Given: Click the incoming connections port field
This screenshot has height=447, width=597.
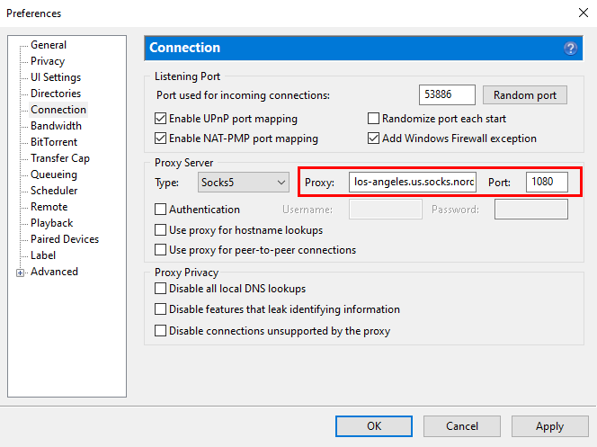Looking at the screenshot, I should (447, 94).
